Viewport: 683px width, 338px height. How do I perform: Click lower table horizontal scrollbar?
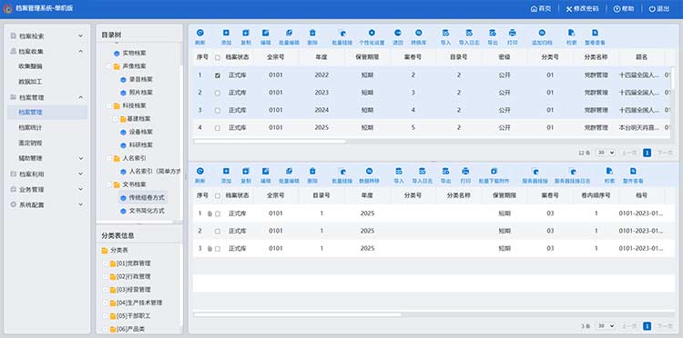(297, 314)
